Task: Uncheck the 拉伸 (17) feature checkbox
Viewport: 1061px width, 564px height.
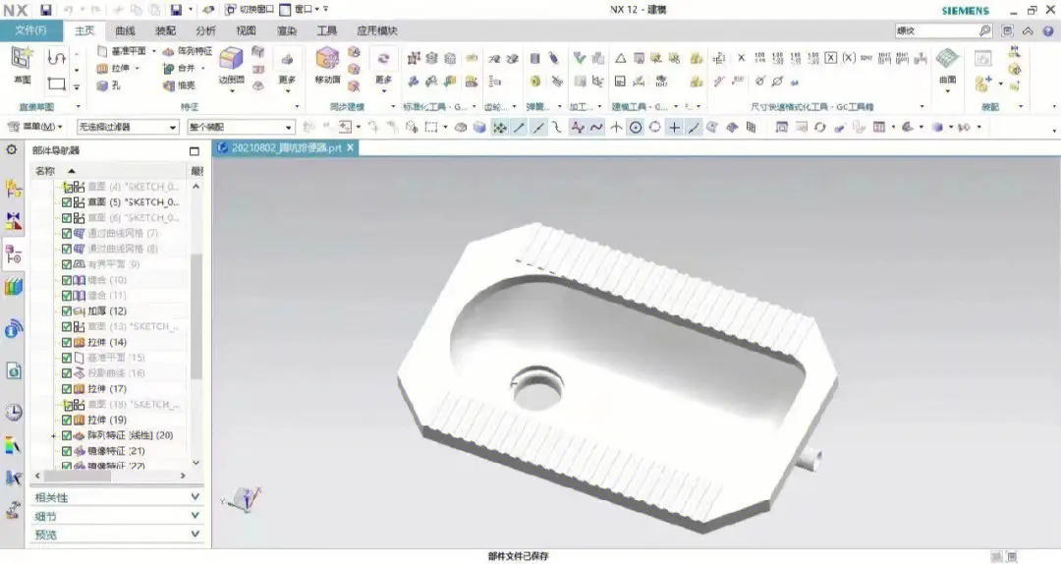Action: point(67,389)
